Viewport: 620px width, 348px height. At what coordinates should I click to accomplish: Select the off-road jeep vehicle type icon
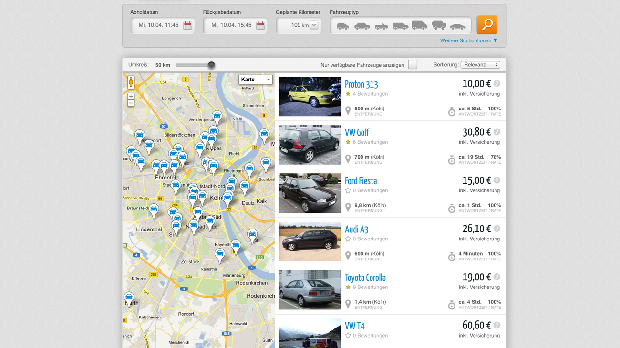click(x=439, y=25)
